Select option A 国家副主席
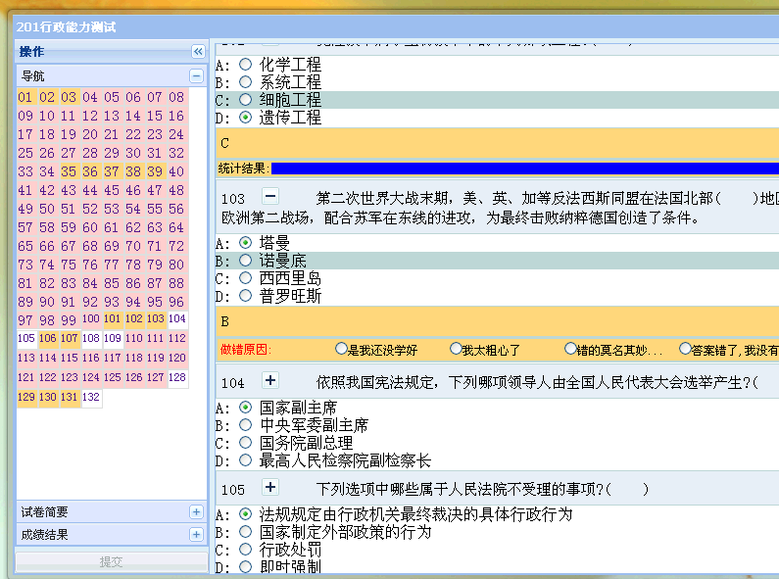This screenshot has width=779, height=579. coord(245,408)
